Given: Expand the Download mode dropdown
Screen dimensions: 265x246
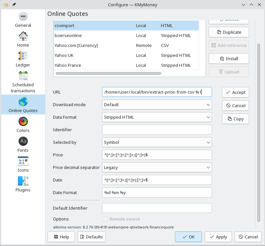Looking at the screenshot, I should coord(157,104).
